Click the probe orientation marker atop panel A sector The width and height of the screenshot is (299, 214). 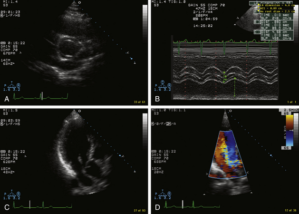79,2
